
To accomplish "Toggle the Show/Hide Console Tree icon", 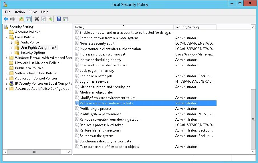I will click(28, 19).
